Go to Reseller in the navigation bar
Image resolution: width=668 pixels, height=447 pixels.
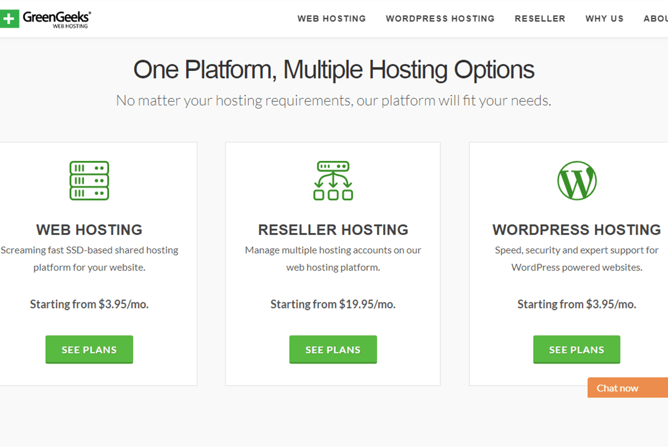540,18
